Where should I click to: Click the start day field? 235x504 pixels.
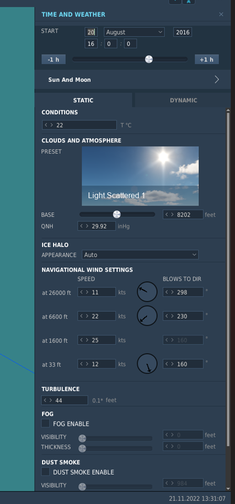click(x=91, y=32)
